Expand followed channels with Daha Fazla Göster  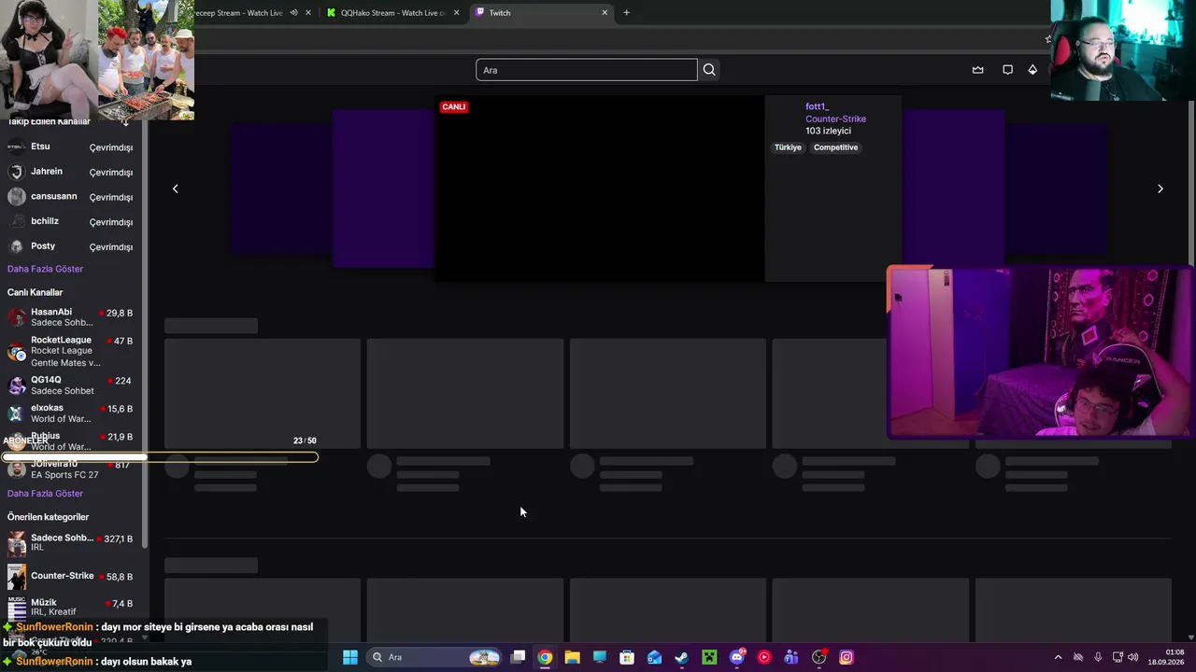[x=45, y=269]
